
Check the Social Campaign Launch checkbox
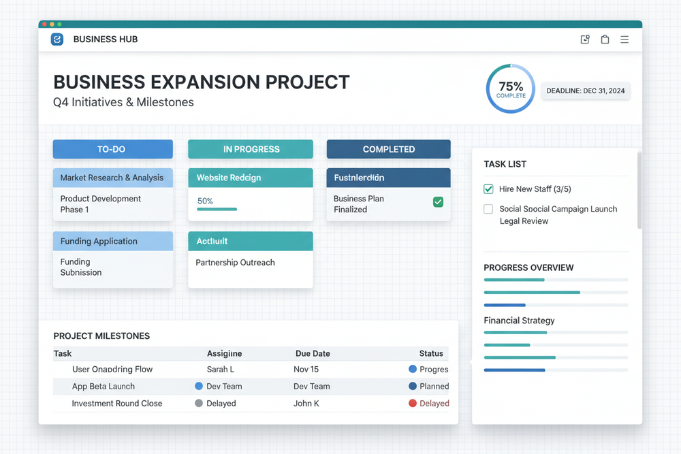[488, 209]
